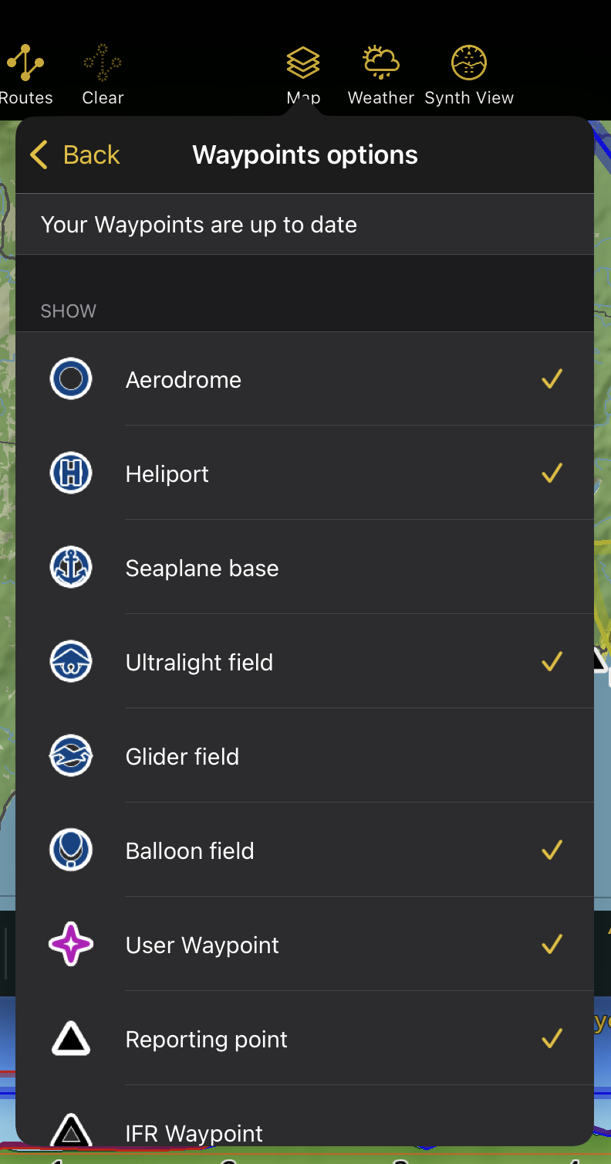Disable the Ultralight field checkmark
This screenshot has height=1164, width=611.
(552, 662)
